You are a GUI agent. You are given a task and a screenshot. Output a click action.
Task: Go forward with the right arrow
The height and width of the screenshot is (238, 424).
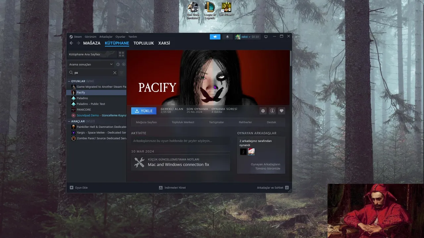point(79,43)
